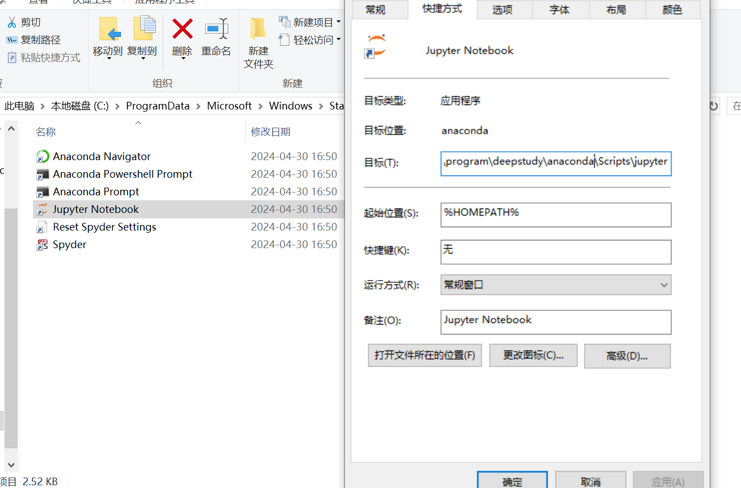Open the Easy access dropdown arrow

[338, 40]
